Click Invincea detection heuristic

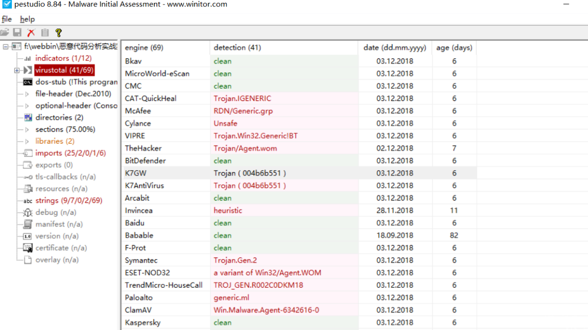pos(228,210)
